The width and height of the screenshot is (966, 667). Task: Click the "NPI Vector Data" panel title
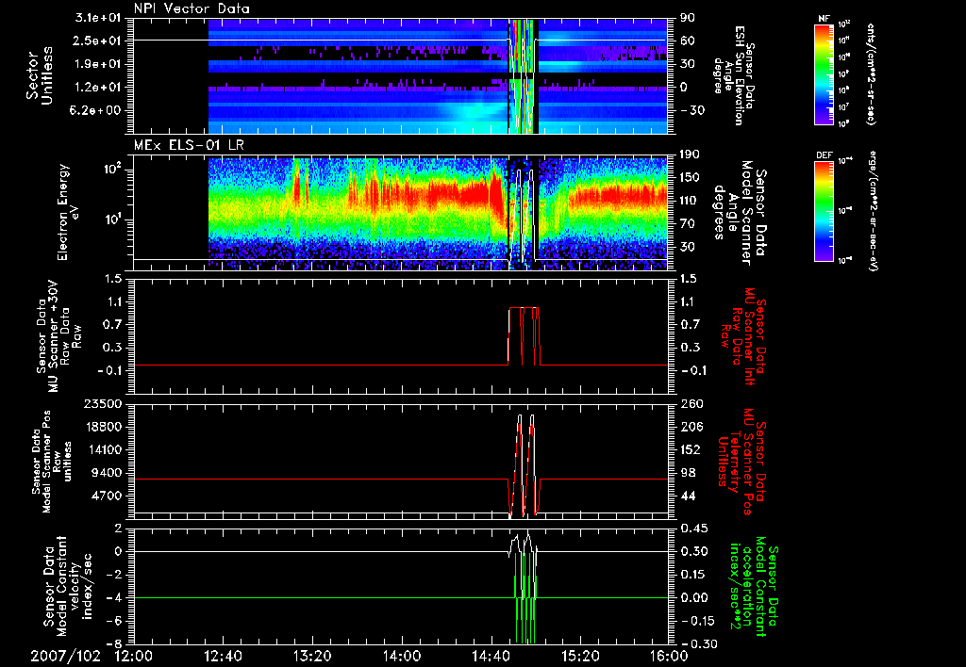[192, 8]
